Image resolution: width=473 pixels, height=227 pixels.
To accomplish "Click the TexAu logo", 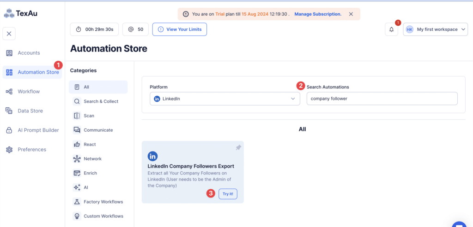I will (x=20, y=13).
